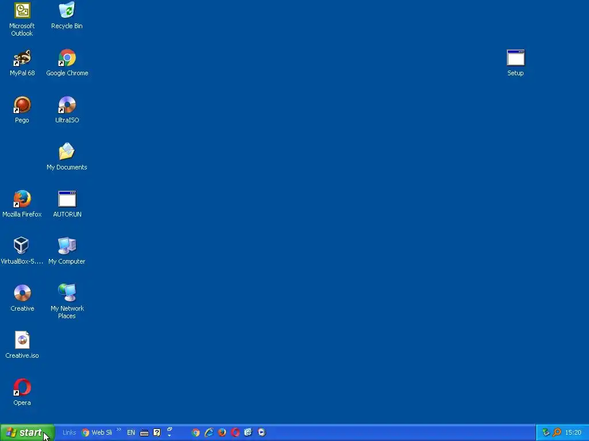
Task: Open the EN language indicator
Action: [131, 432]
